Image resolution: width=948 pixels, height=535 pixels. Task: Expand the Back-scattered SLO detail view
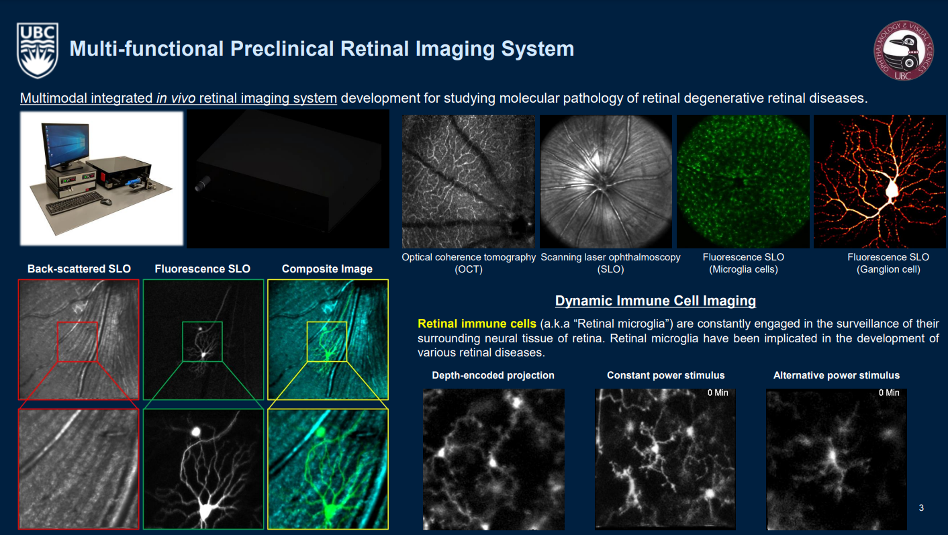78,469
